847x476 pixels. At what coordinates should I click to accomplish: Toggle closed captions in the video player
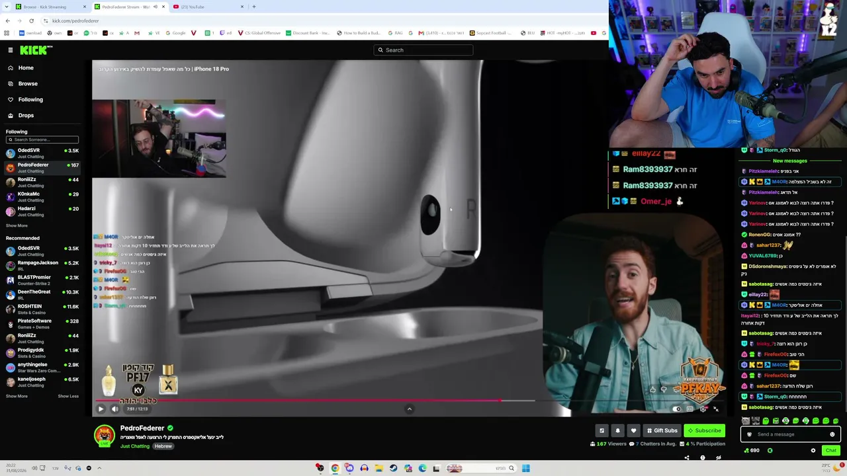[x=690, y=409]
